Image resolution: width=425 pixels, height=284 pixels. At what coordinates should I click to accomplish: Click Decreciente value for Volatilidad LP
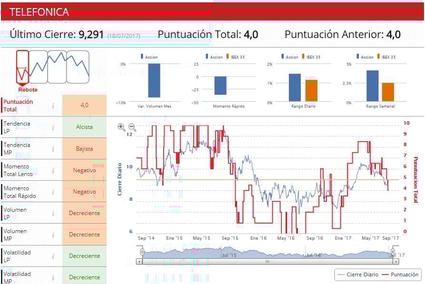[84, 256]
